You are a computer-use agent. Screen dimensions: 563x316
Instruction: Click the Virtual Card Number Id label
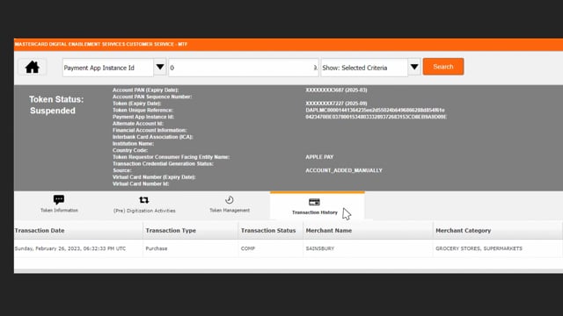[x=141, y=183]
